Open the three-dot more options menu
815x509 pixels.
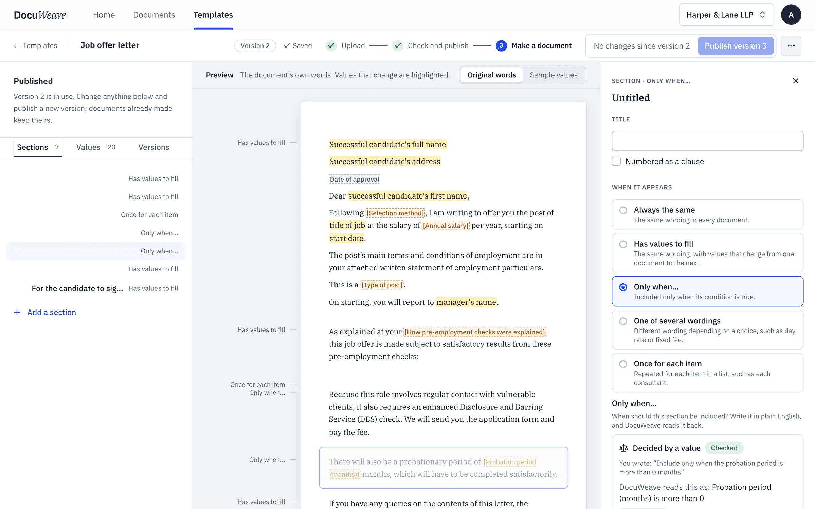pyautogui.click(x=791, y=46)
